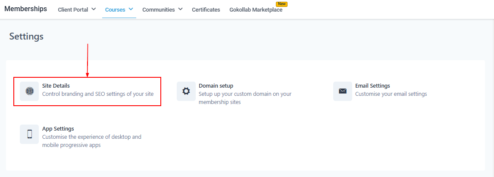Click the Memberships heading in the top bar
The width and height of the screenshot is (494, 177).
click(x=25, y=9)
